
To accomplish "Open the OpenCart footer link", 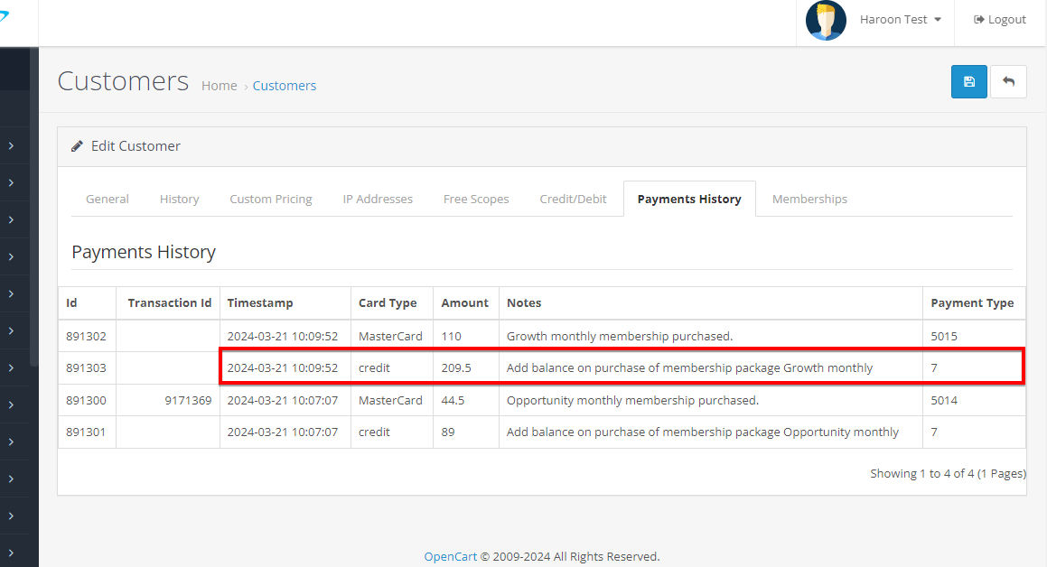I will [450, 556].
